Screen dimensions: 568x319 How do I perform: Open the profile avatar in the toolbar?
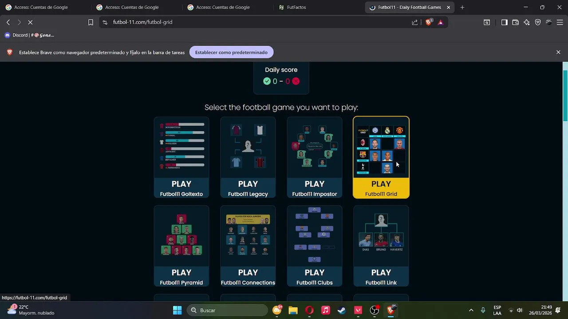pos(549,22)
